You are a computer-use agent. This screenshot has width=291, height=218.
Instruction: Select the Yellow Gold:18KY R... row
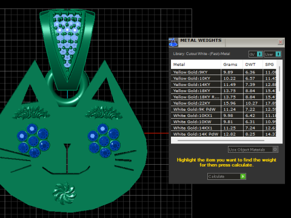pos(224,97)
